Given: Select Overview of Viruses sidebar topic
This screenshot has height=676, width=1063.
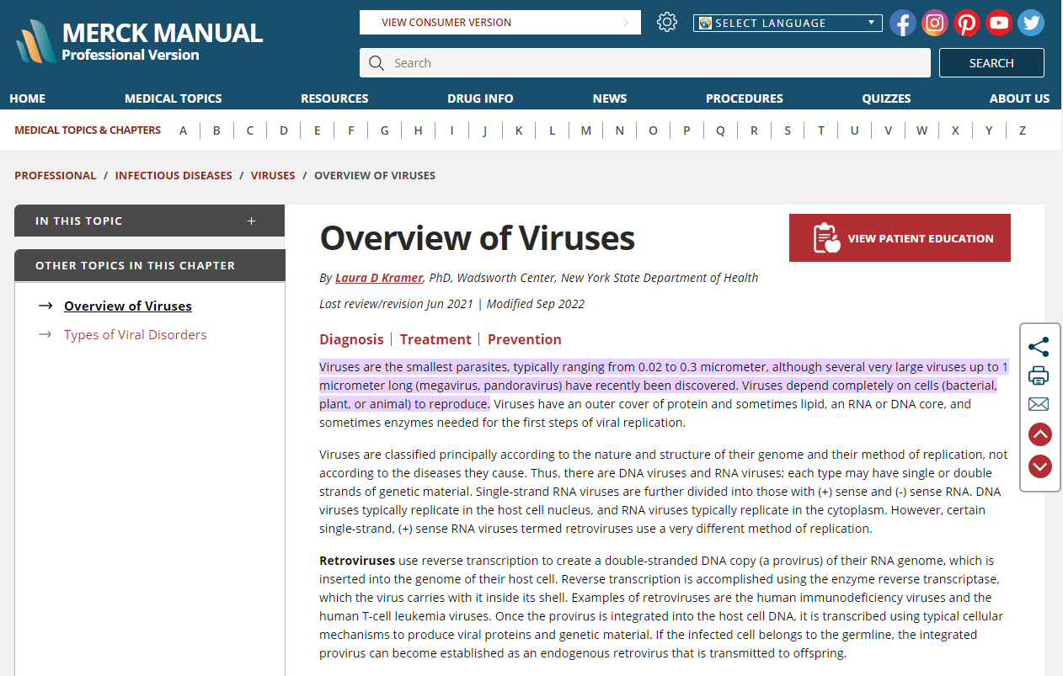Looking at the screenshot, I should click(x=128, y=306).
